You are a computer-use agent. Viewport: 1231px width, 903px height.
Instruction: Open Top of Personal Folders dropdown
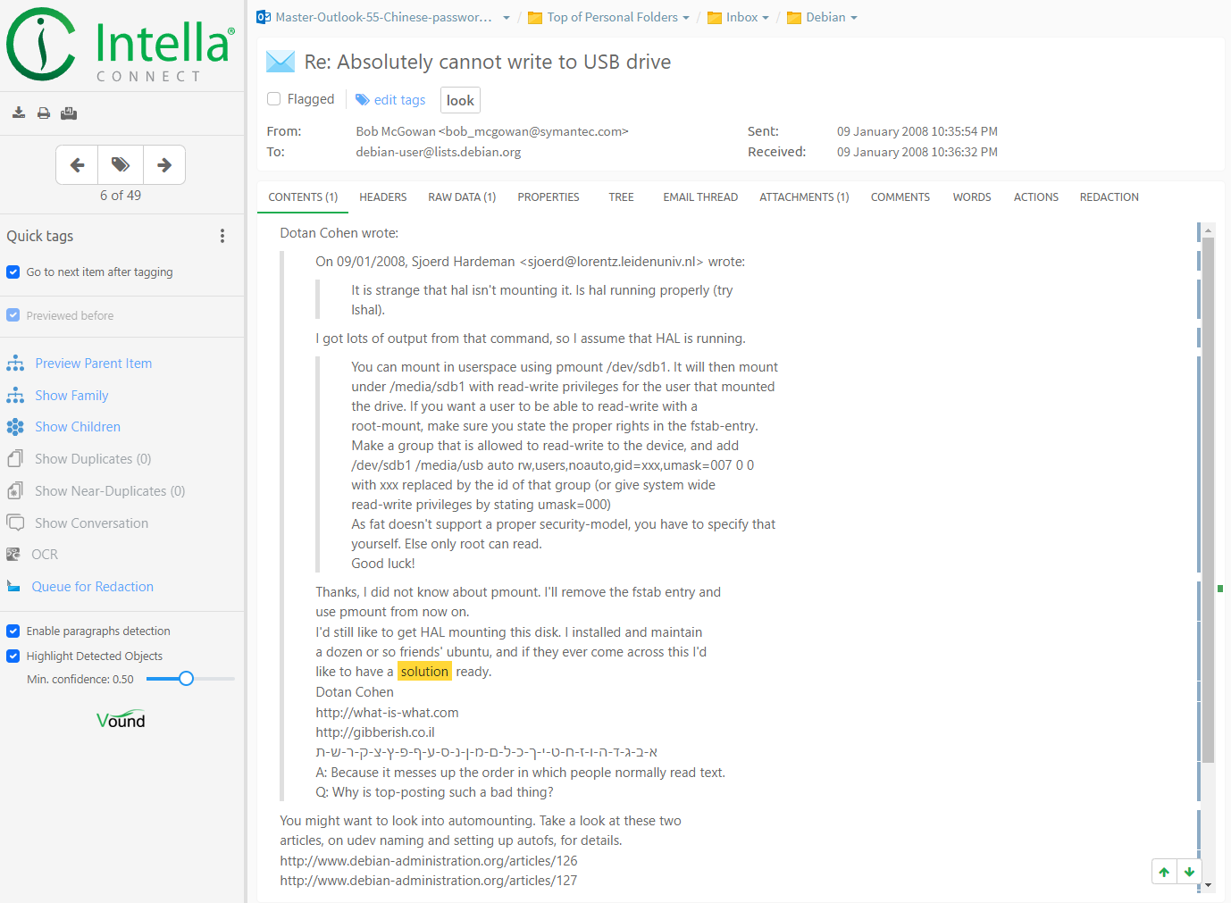[685, 18]
